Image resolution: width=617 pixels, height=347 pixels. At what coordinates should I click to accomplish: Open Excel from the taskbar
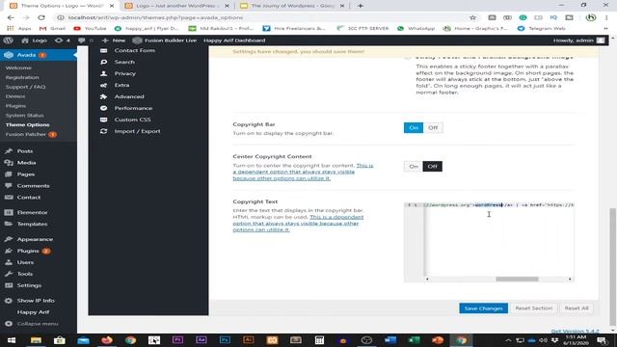point(414,340)
